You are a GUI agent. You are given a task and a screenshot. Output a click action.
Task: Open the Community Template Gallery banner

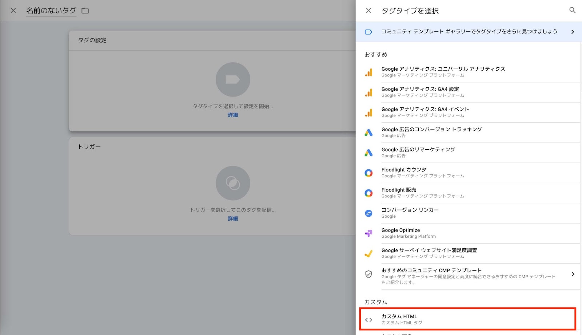point(469,32)
